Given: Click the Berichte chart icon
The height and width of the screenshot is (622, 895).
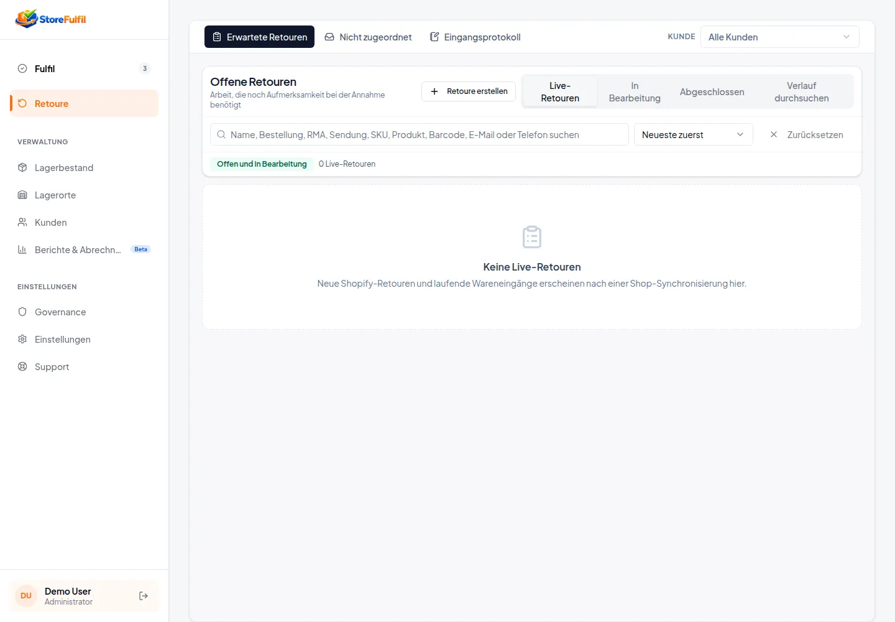Looking at the screenshot, I should click(x=22, y=249).
